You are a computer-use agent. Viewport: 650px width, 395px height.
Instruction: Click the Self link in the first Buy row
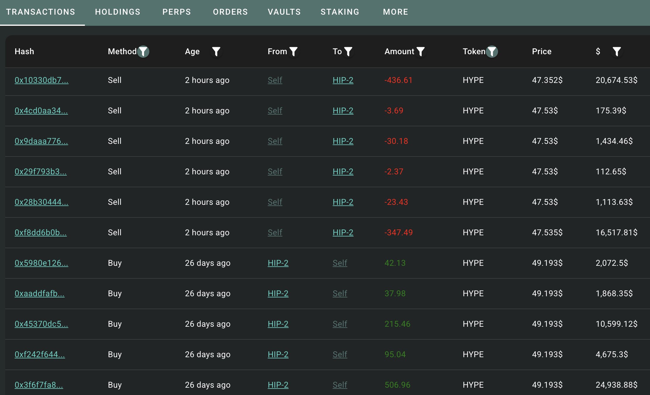tap(339, 263)
